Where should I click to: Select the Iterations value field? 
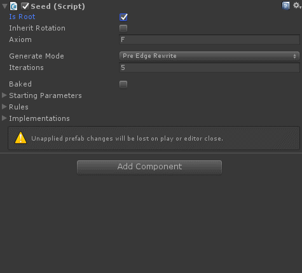[209, 67]
